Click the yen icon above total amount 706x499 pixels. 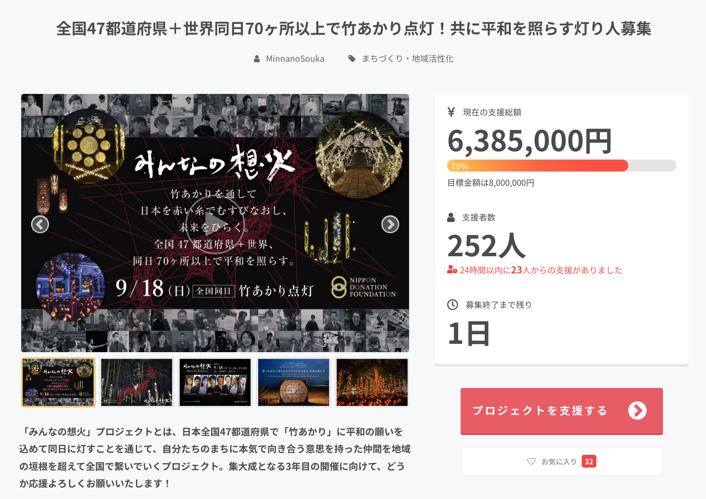451,112
